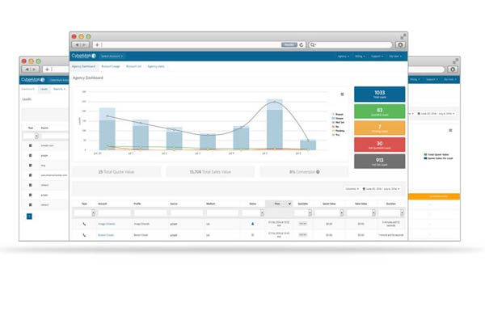
Task: Open the Brevin Creek account link
Action: [x=106, y=235]
